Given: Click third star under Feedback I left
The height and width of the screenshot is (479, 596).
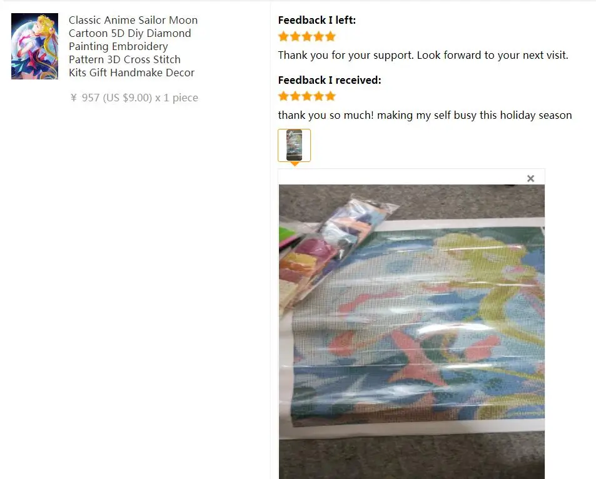Looking at the screenshot, I should pyautogui.click(x=307, y=36).
